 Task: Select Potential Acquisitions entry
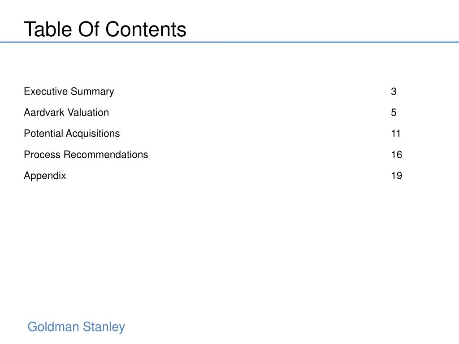click(72, 133)
